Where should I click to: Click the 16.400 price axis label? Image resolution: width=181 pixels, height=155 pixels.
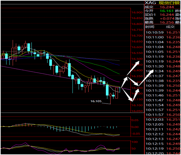tap(137, 71)
